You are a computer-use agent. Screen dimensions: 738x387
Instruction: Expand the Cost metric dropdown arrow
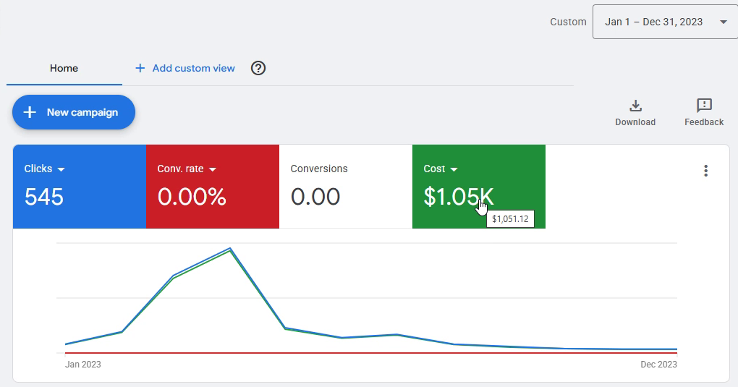click(454, 169)
